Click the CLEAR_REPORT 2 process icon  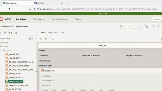(x=7, y=78)
